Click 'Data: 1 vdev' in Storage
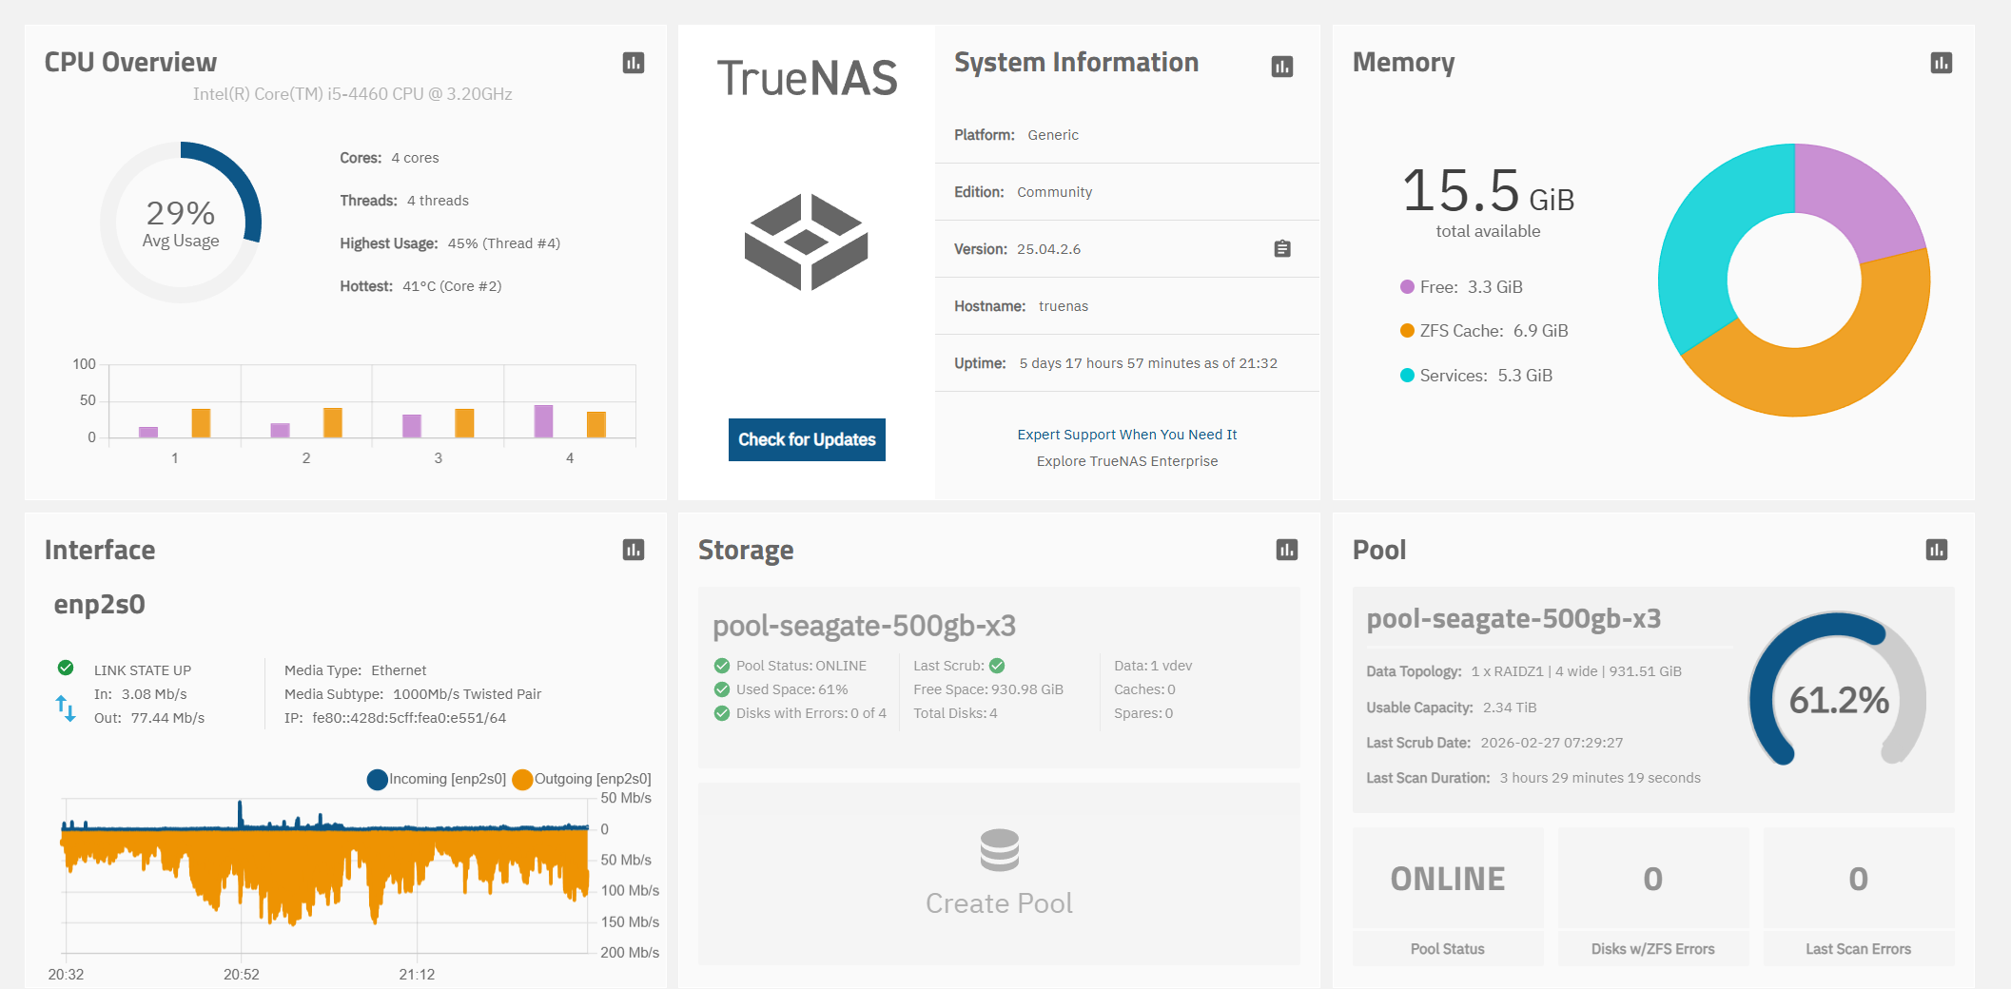The image size is (2011, 989). pos(1153,666)
